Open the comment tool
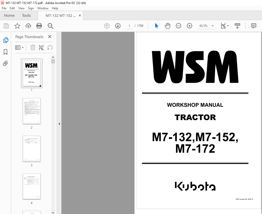The width and height of the screenshot is (262, 214). (254, 26)
